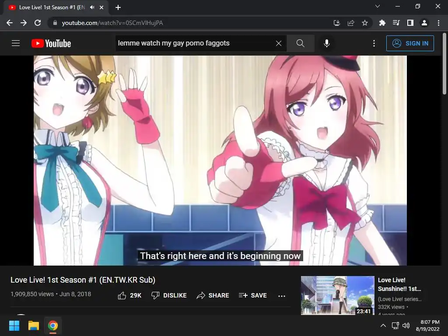Open Chrome three-dot menu
The width and height of the screenshot is (448, 336).
point(438,23)
